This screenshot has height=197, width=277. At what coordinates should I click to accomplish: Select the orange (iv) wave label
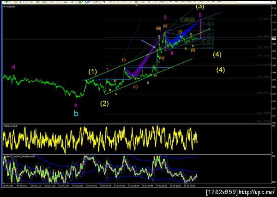point(162,58)
